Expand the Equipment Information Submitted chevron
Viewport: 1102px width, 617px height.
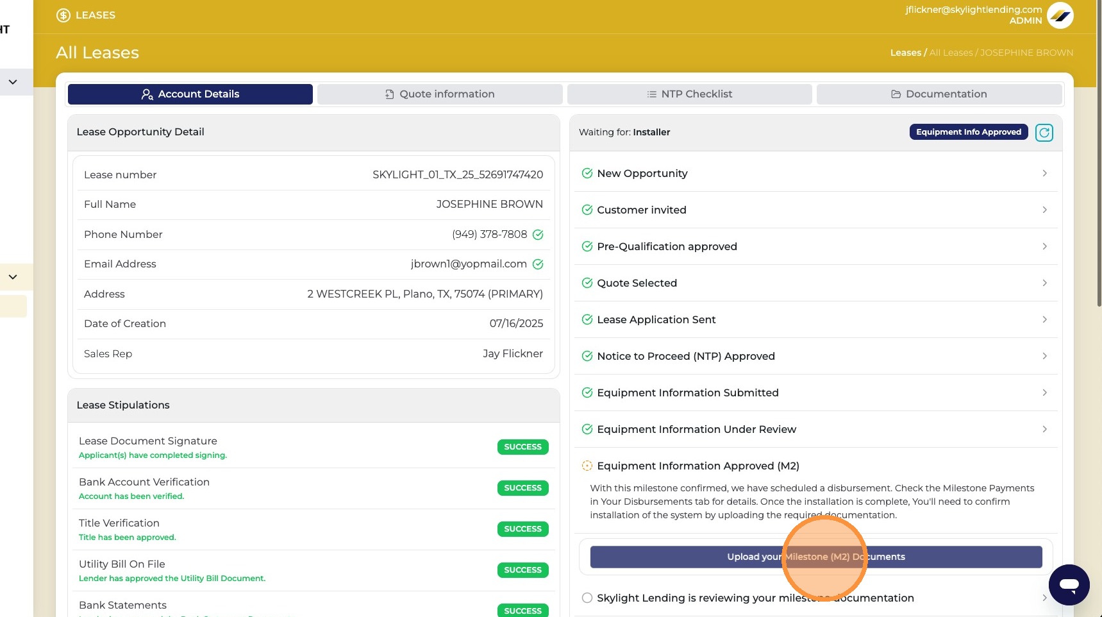(x=1044, y=393)
